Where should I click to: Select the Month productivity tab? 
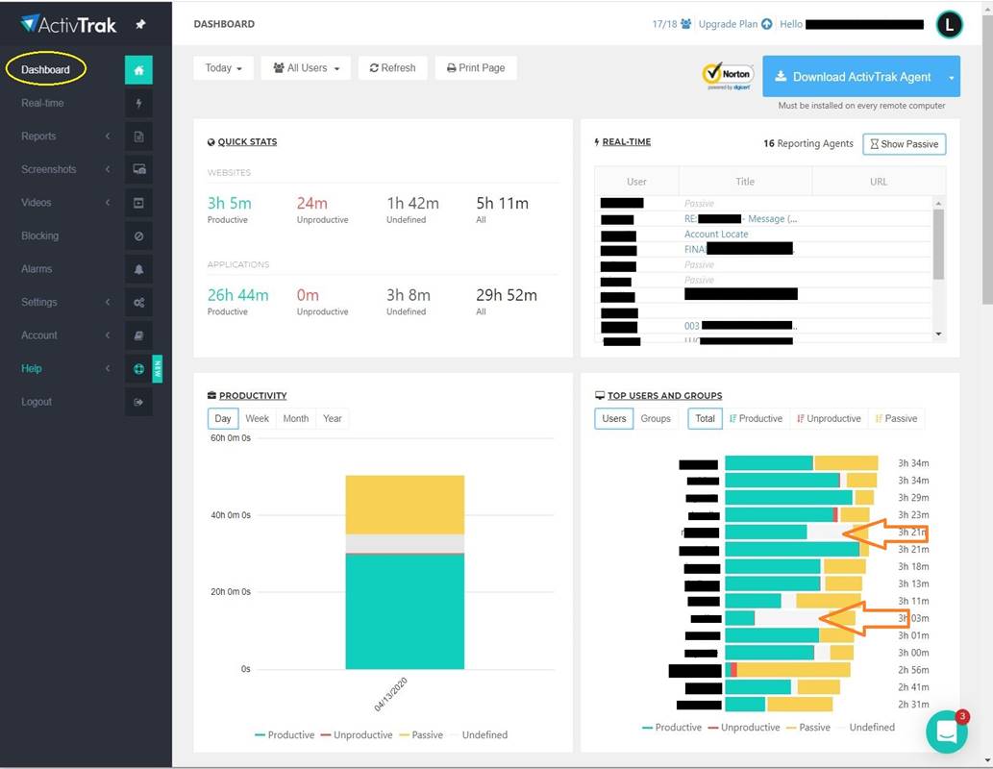tap(296, 419)
